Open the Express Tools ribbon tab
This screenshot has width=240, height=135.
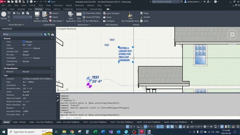click(81, 9)
